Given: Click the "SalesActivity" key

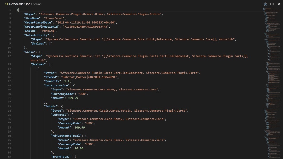Looking at the screenshot, I should [x=36, y=35].
